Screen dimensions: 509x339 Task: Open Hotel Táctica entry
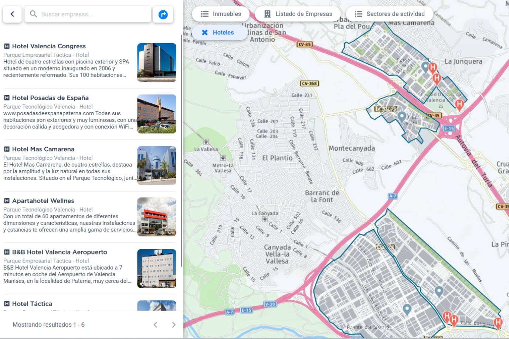(x=90, y=305)
